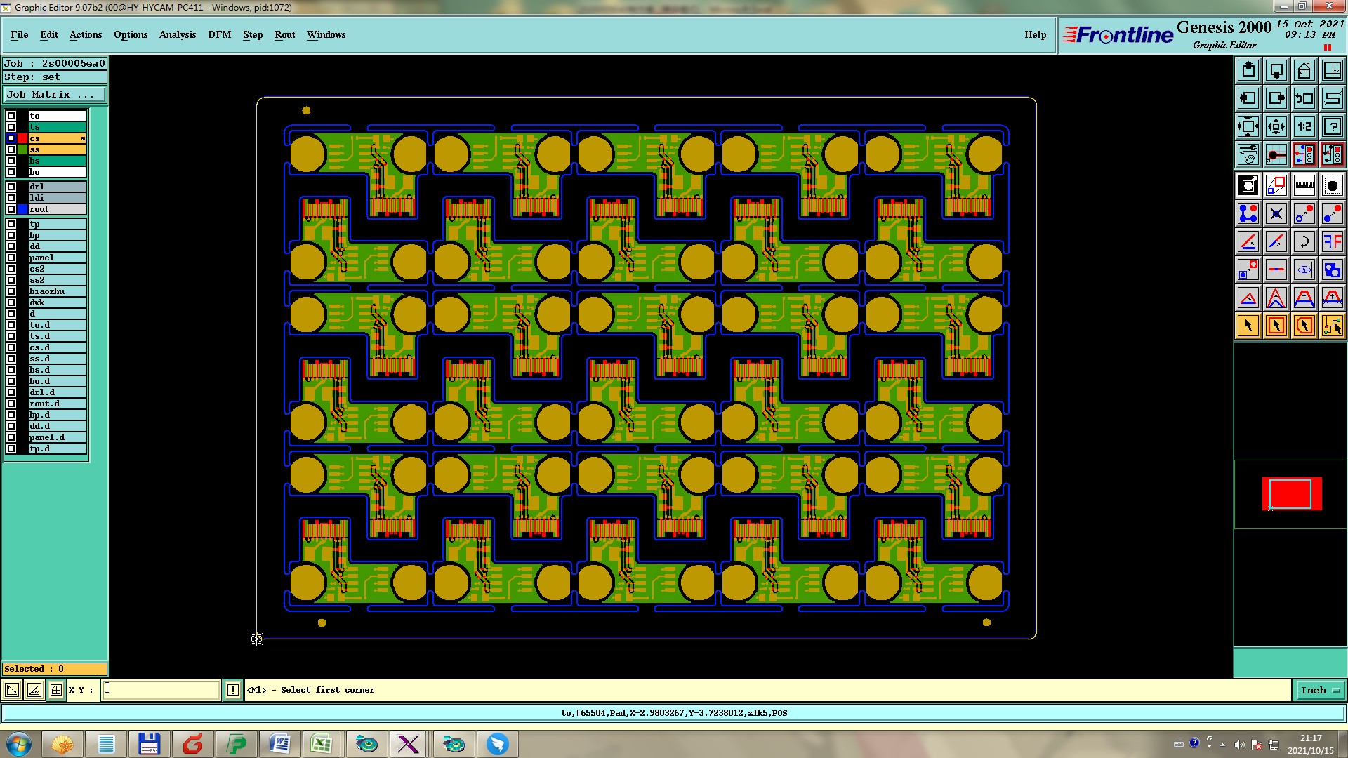Select the ruler measurement tool

click(x=1304, y=185)
